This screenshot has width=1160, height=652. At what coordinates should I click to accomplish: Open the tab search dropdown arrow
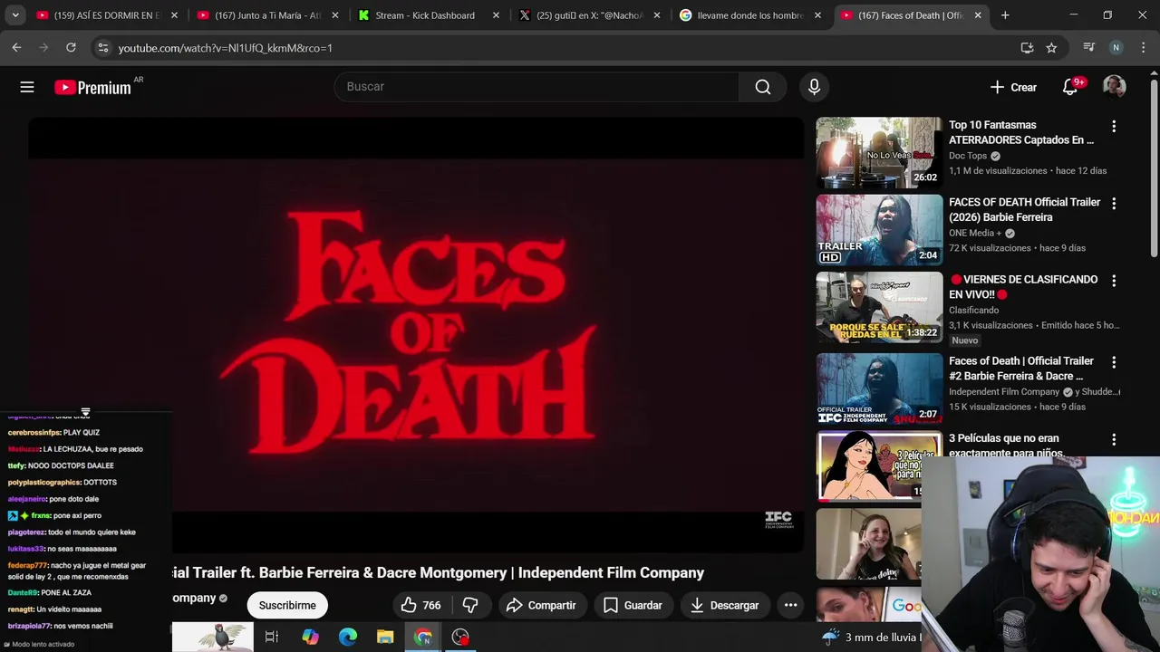tap(15, 15)
